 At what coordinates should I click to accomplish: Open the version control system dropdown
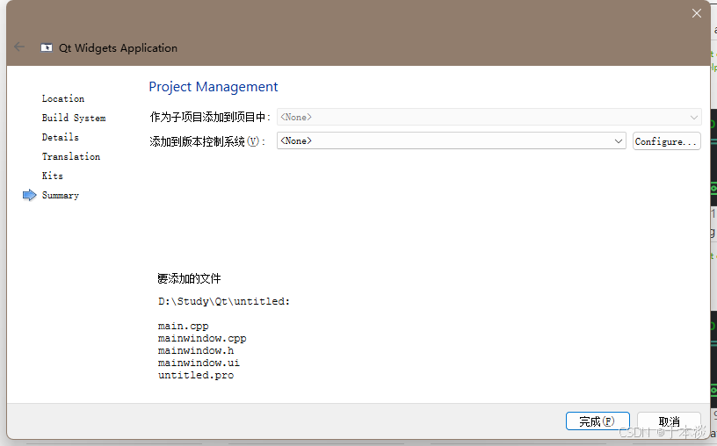click(452, 140)
